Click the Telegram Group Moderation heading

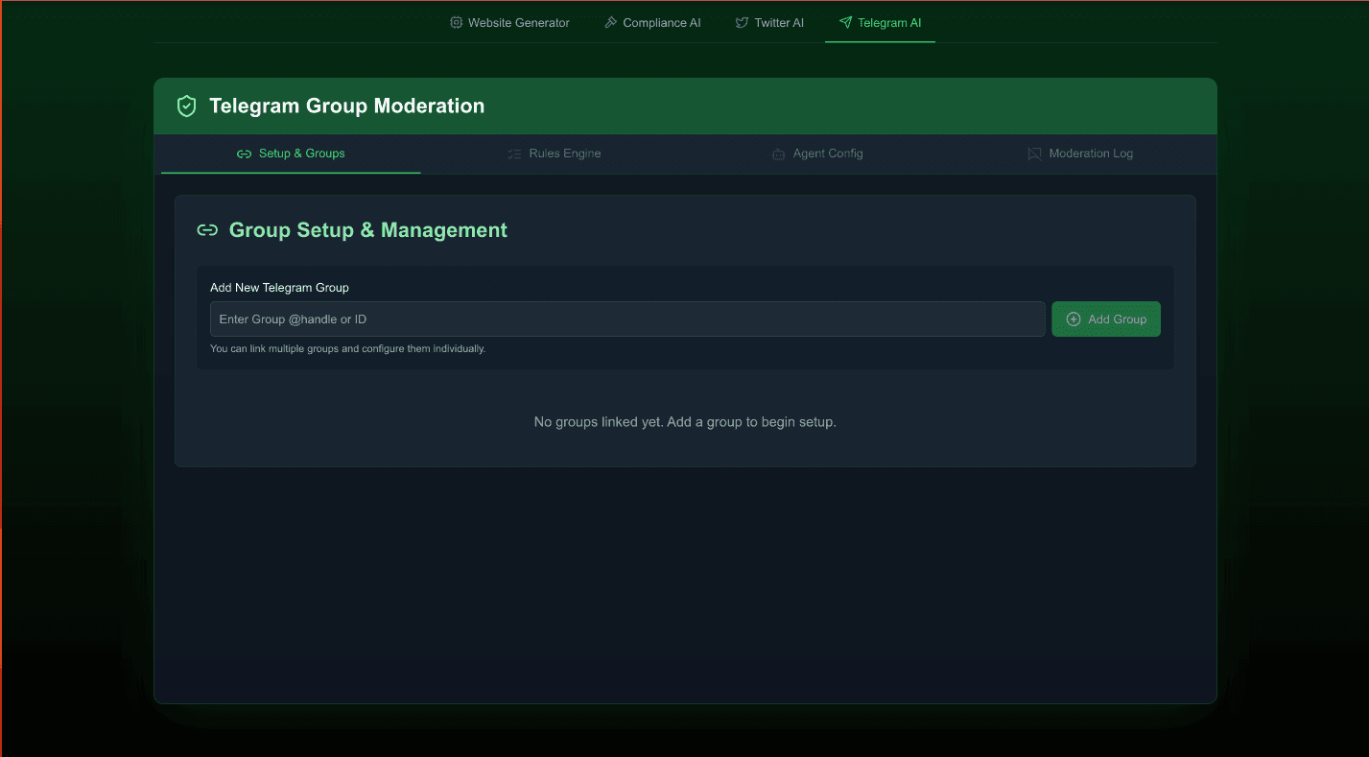(x=346, y=106)
